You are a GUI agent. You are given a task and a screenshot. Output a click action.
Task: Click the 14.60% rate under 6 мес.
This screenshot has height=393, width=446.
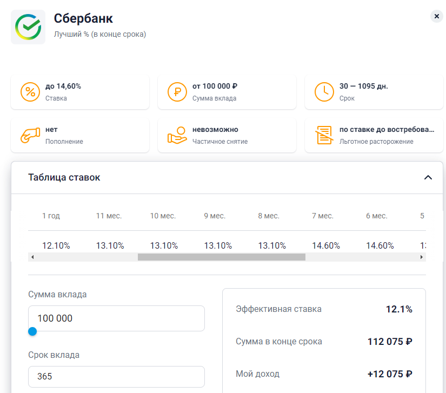(x=380, y=245)
